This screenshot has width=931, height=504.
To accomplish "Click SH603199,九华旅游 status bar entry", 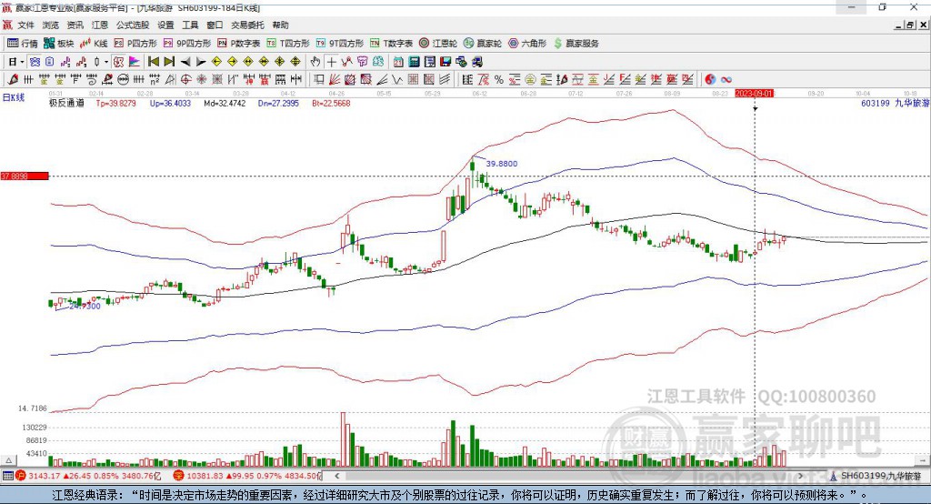I will (x=876, y=476).
